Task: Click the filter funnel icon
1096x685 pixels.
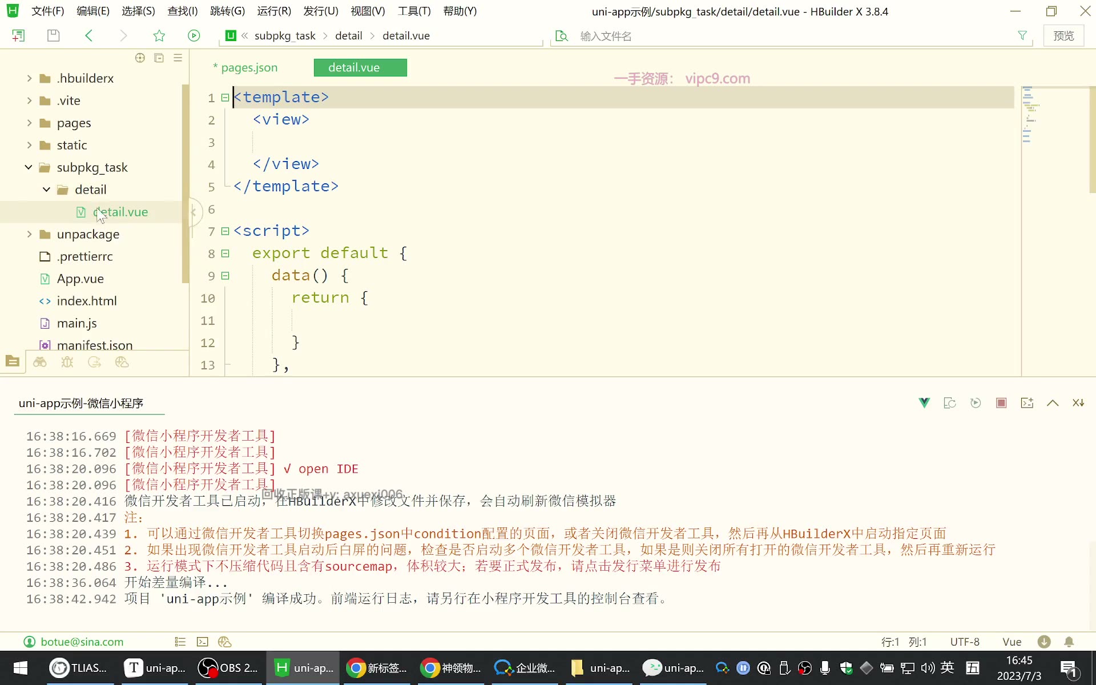Action: point(1022,35)
